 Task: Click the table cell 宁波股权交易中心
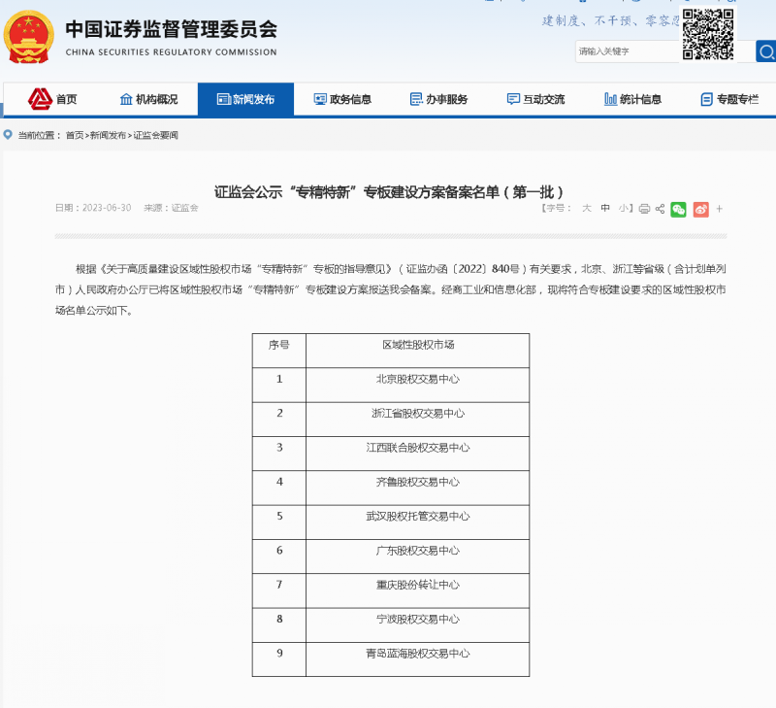click(418, 619)
